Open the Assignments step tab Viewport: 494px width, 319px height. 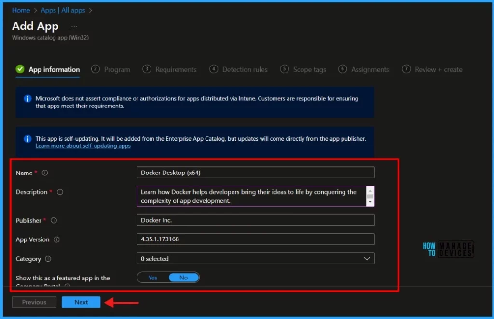364,69
